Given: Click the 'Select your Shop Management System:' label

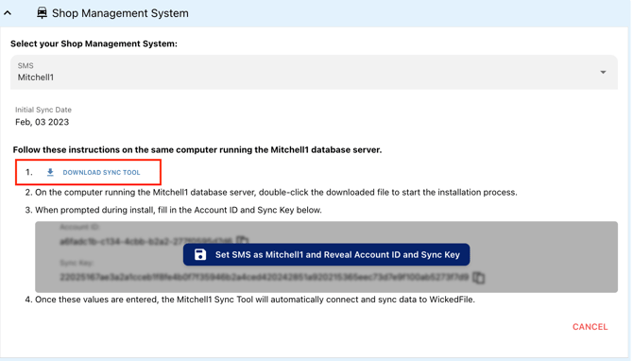Looking at the screenshot, I should pos(94,43).
